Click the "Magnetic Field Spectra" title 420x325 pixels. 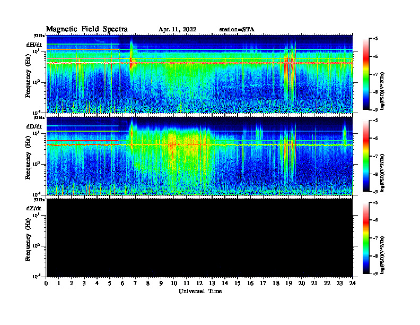pyautogui.click(x=87, y=29)
